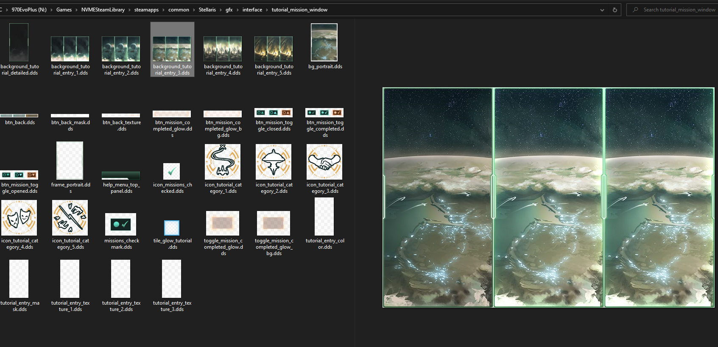Select btn_mission_completed_glow.dds file icon
Screen dimensions: 718x347
[172, 114]
